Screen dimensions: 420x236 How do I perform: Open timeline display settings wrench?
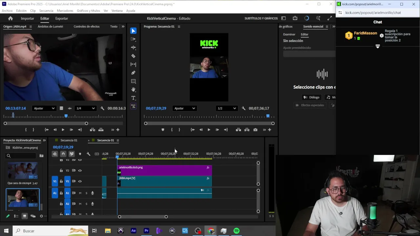point(88,154)
